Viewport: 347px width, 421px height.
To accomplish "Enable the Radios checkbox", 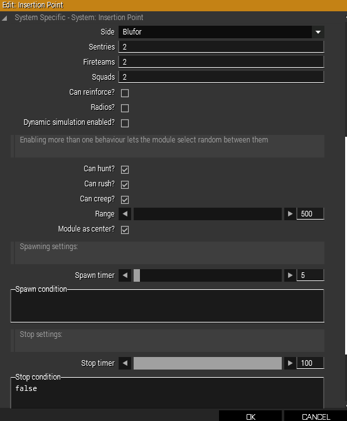I will pyautogui.click(x=125, y=108).
